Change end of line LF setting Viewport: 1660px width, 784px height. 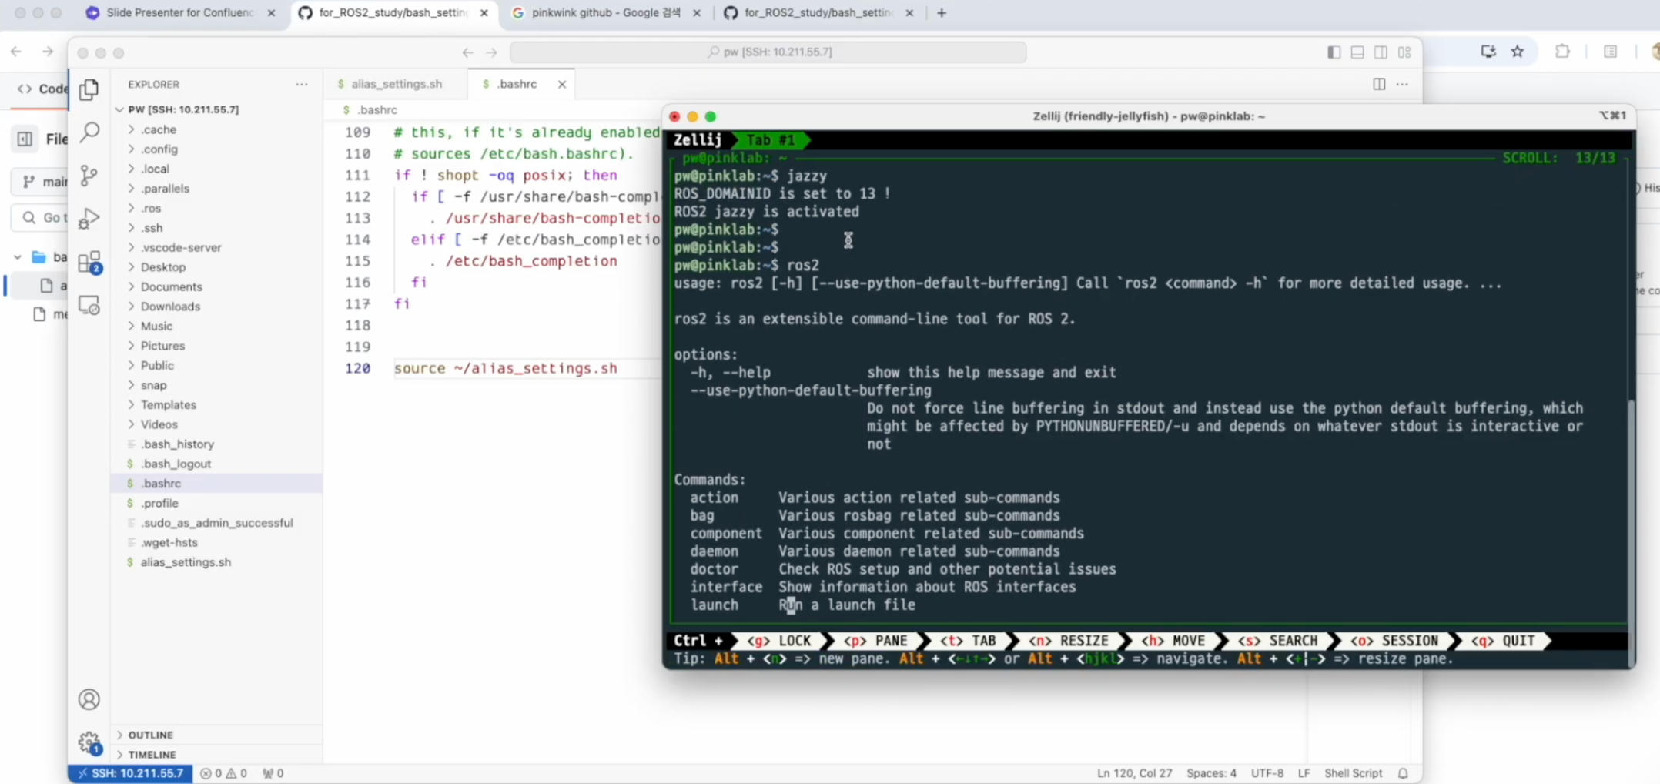tap(1304, 773)
